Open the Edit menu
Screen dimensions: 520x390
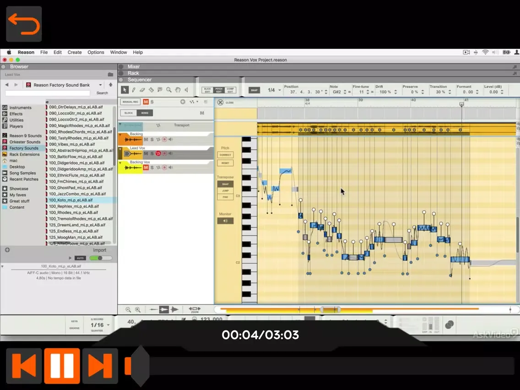click(x=57, y=52)
